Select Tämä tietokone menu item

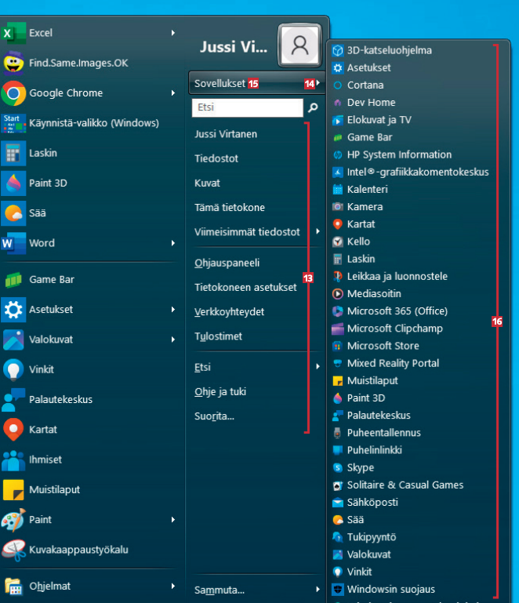230,208
